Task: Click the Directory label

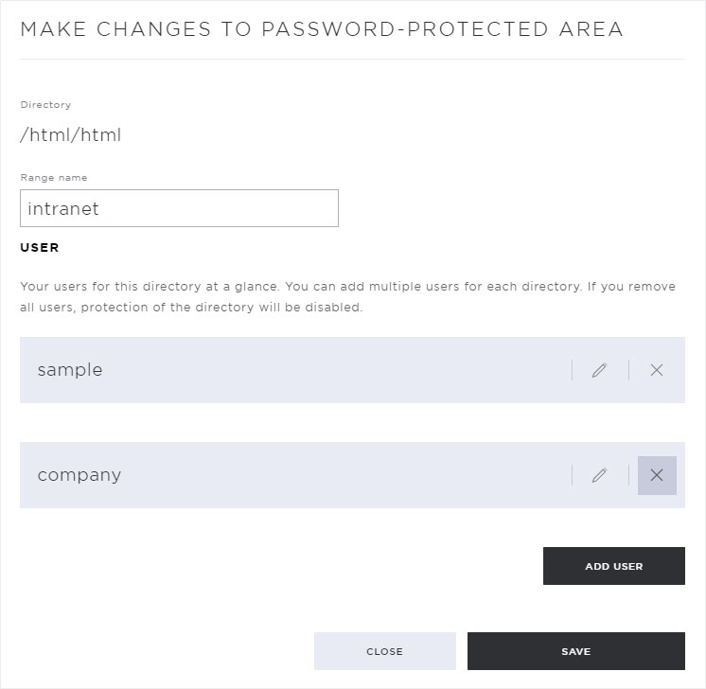Action: (x=45, y=104)
